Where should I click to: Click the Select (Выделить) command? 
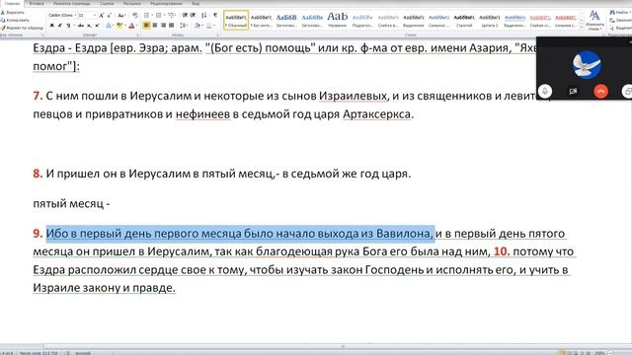621,28
